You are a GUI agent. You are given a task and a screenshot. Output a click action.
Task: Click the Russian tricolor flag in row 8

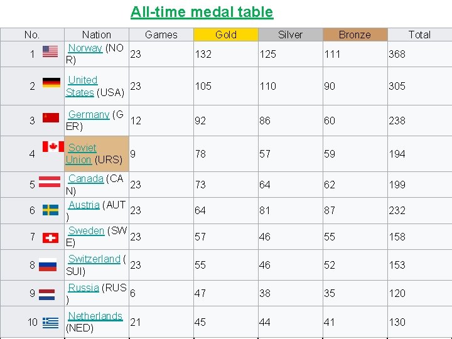coord(48,266)
